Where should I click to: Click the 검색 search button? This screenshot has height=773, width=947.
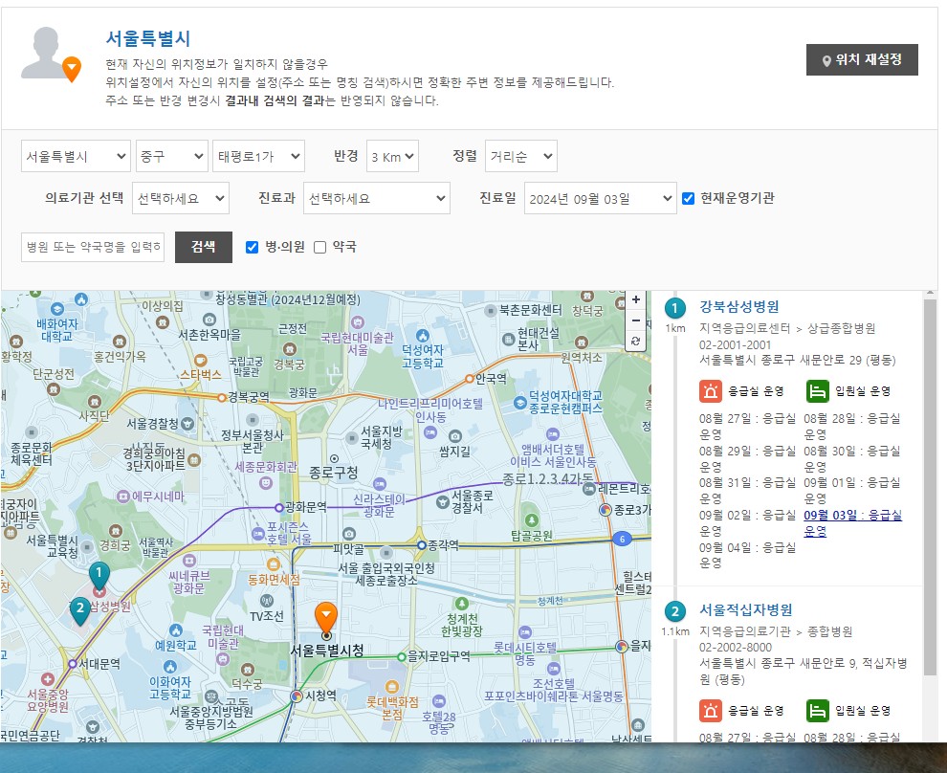pyautogui.click(x=204, y=247)
